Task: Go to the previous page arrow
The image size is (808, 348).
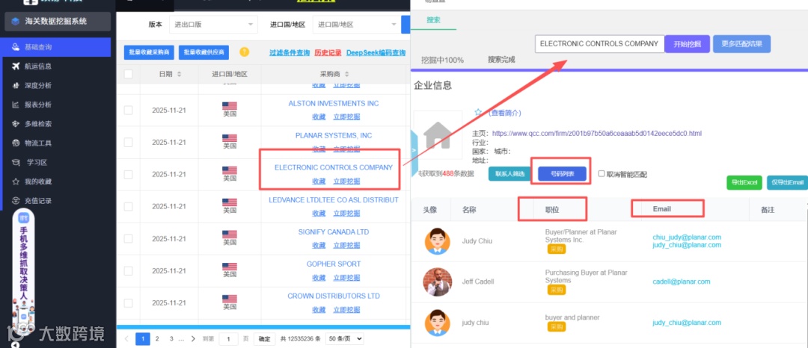Action: pyautogui.click(x=126, y=339)
